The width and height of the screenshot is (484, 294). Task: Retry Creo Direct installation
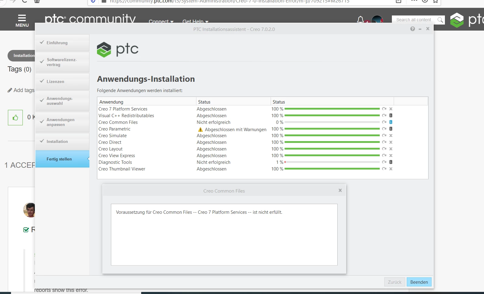point(384,142)
